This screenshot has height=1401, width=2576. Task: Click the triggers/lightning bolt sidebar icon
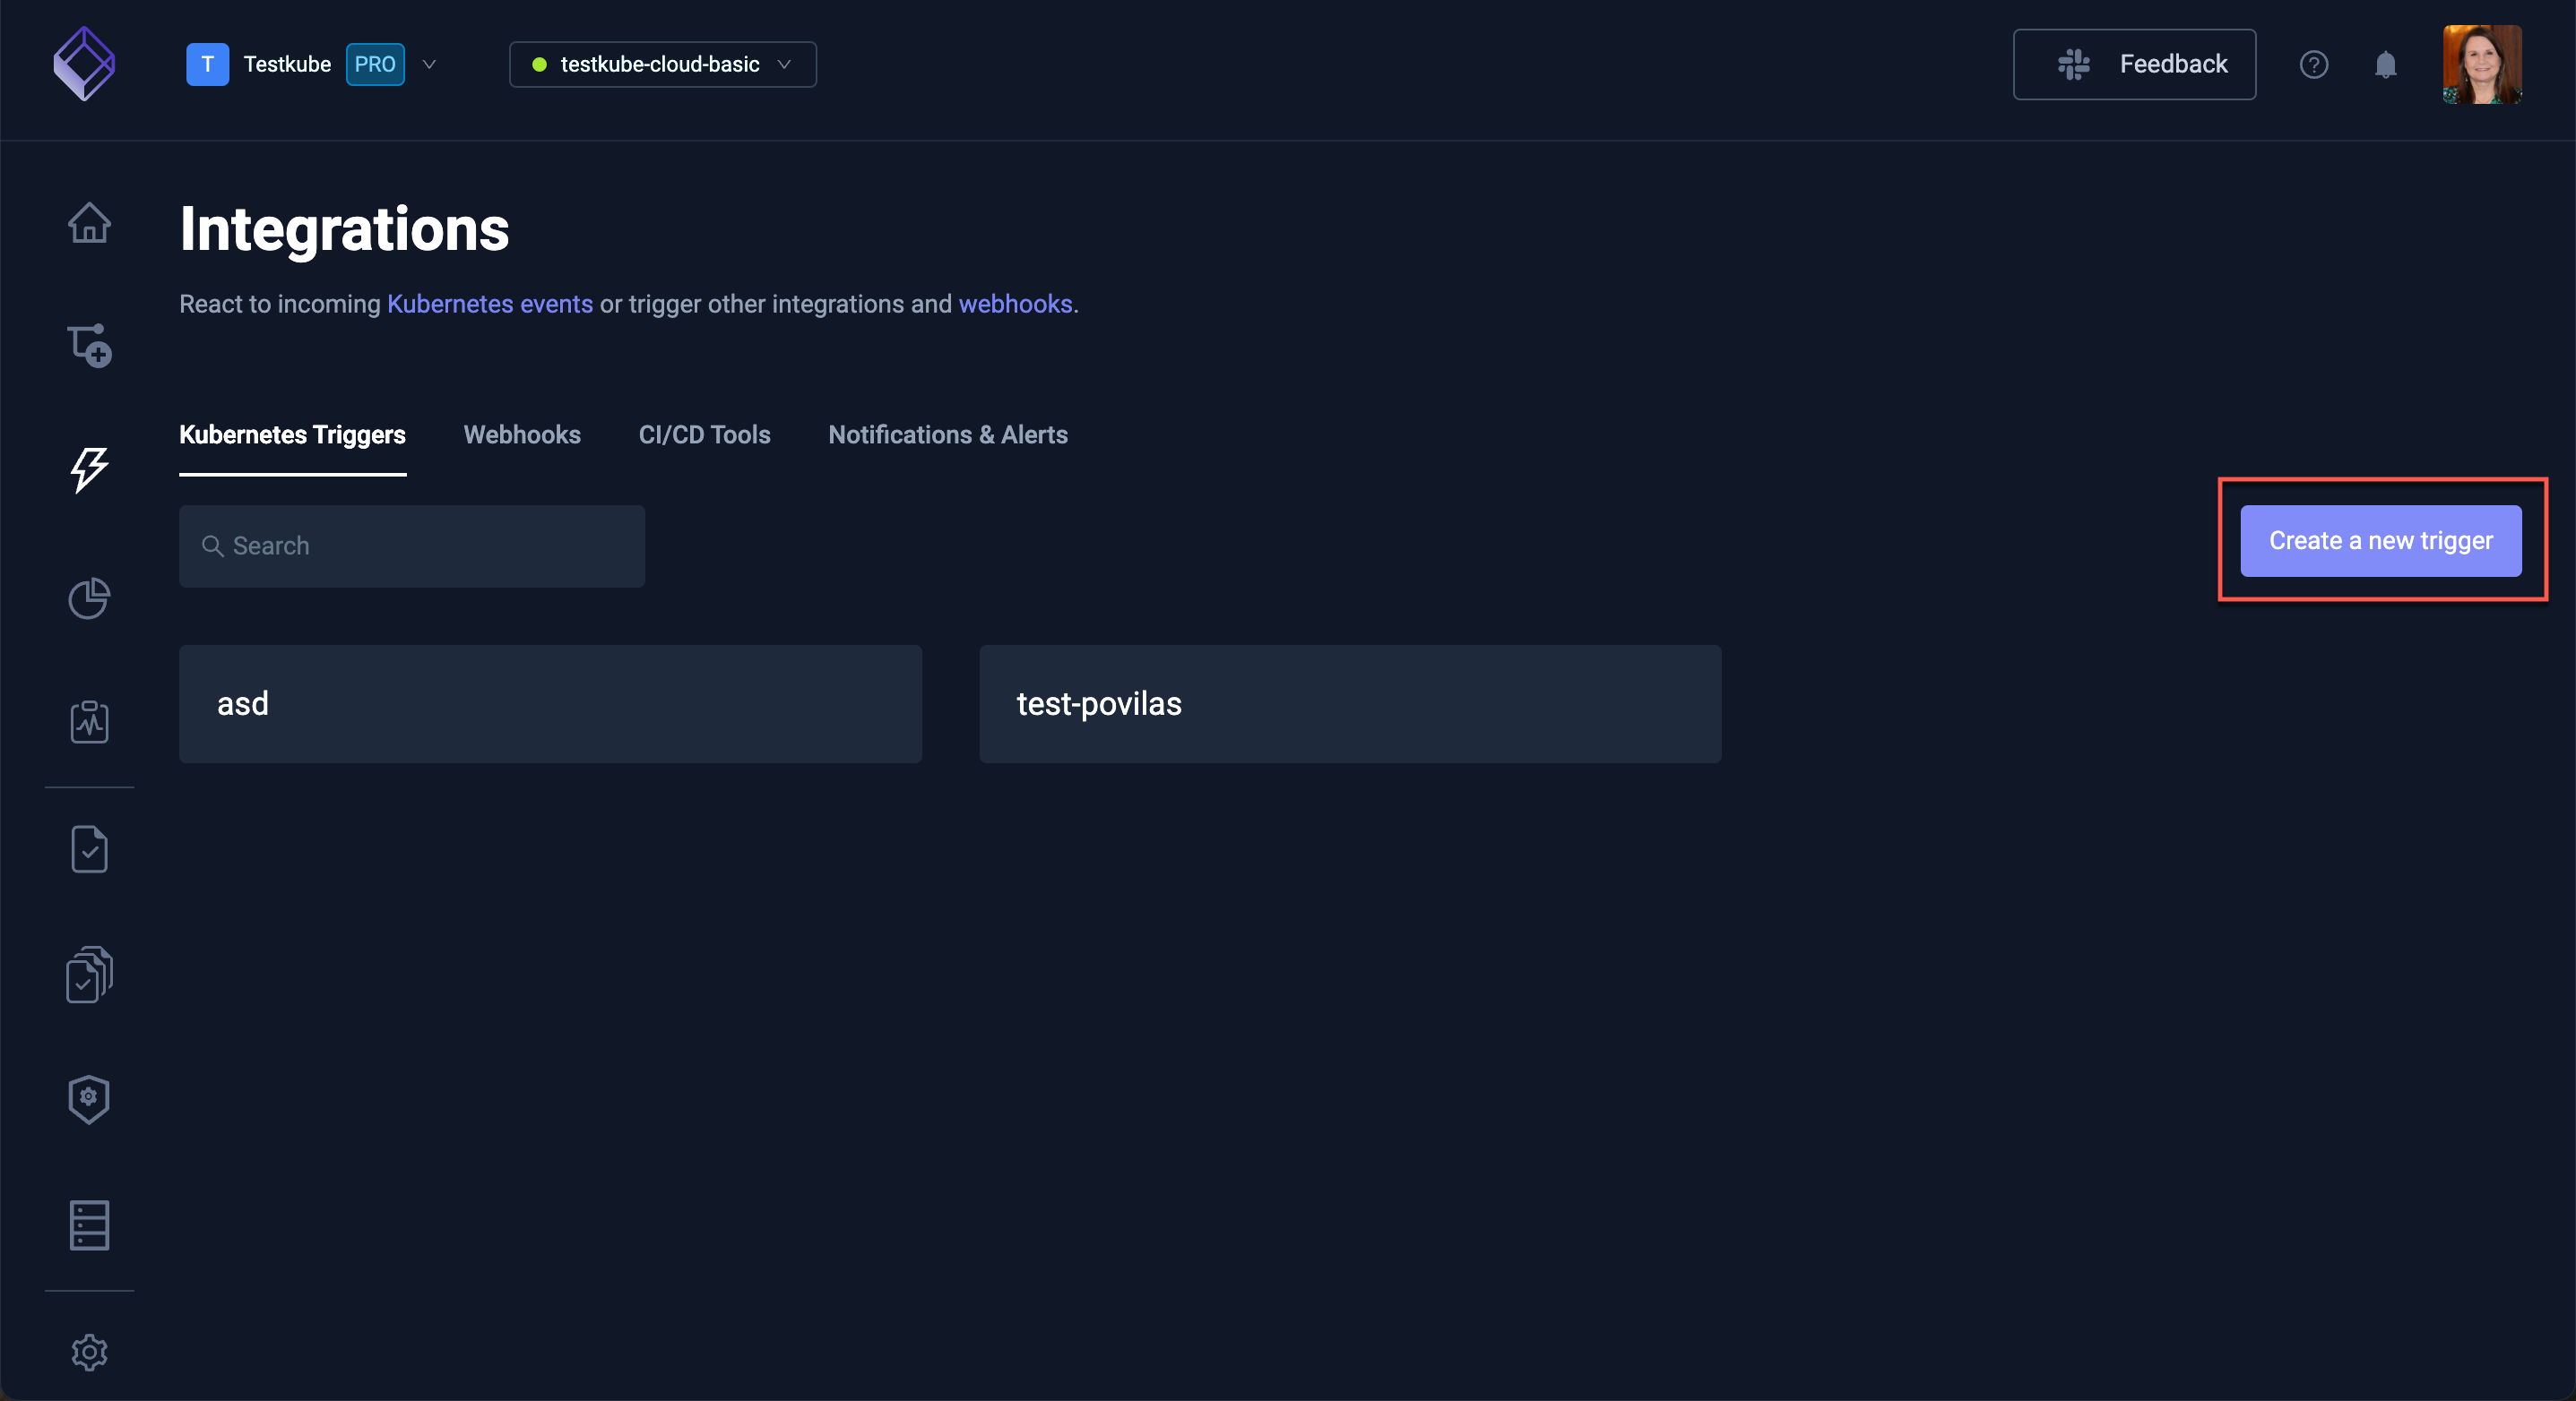tap(88, 464)
